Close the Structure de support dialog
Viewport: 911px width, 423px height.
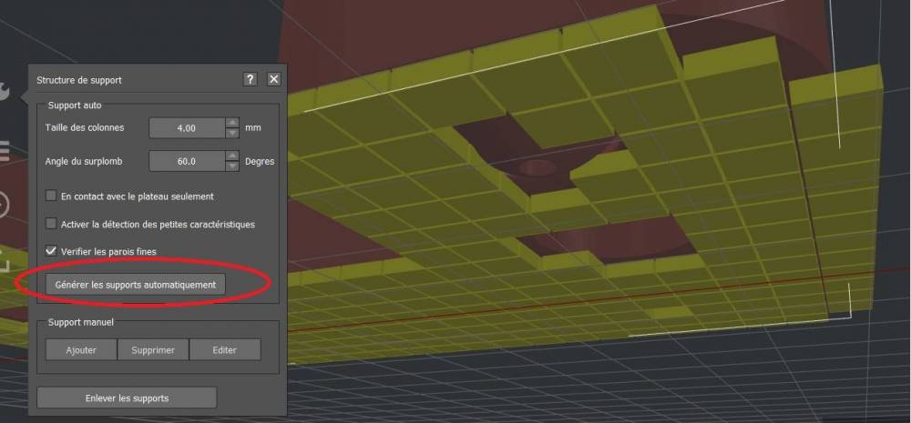tap(274, 79)
